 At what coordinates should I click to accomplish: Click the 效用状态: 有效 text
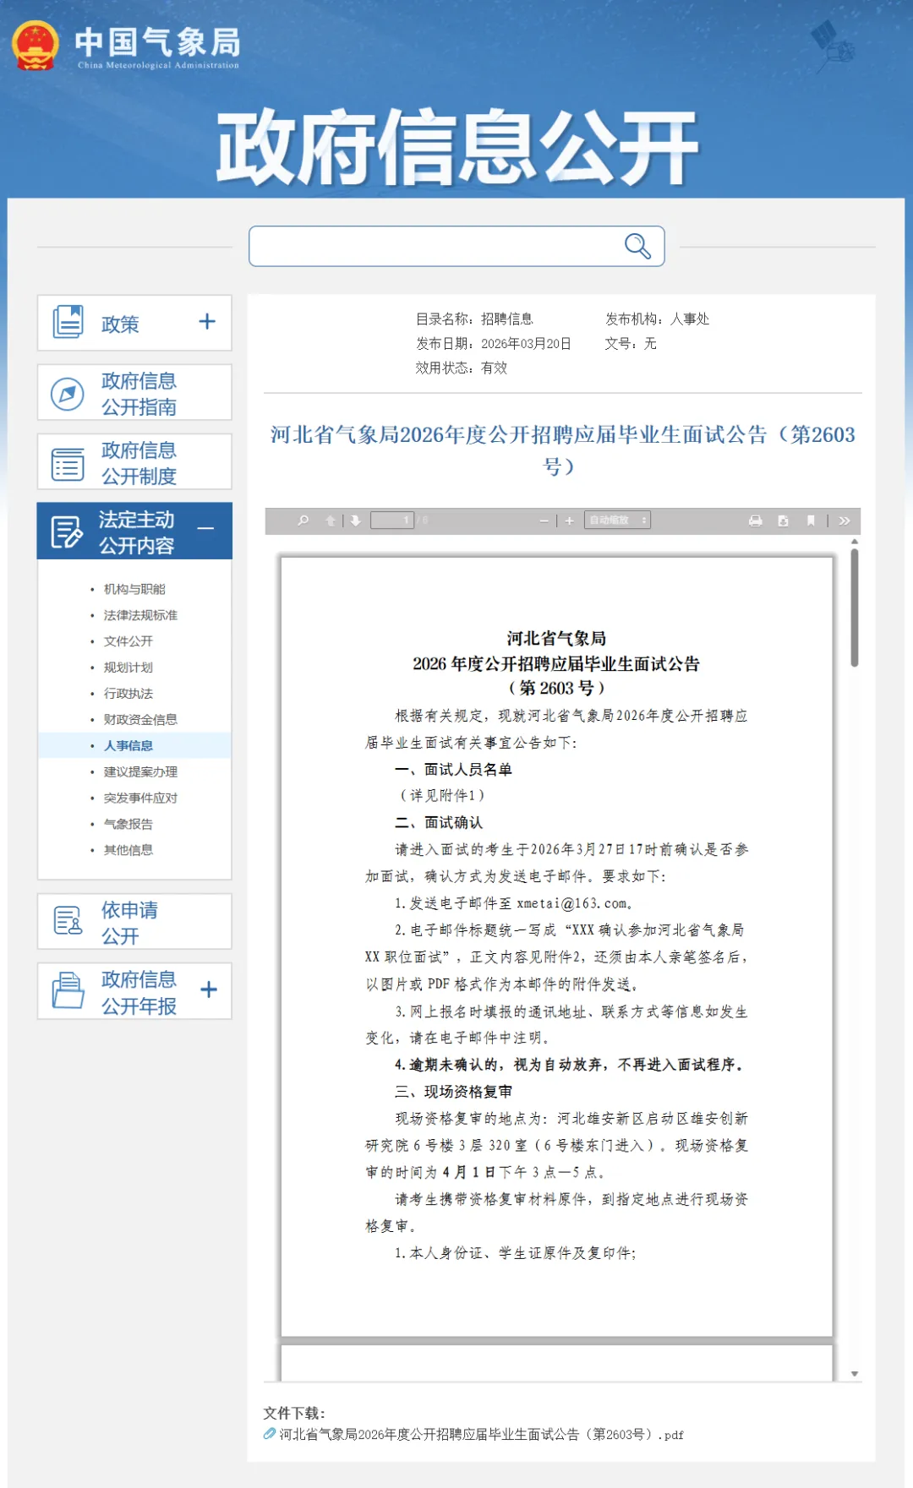(x=462, y=368)
